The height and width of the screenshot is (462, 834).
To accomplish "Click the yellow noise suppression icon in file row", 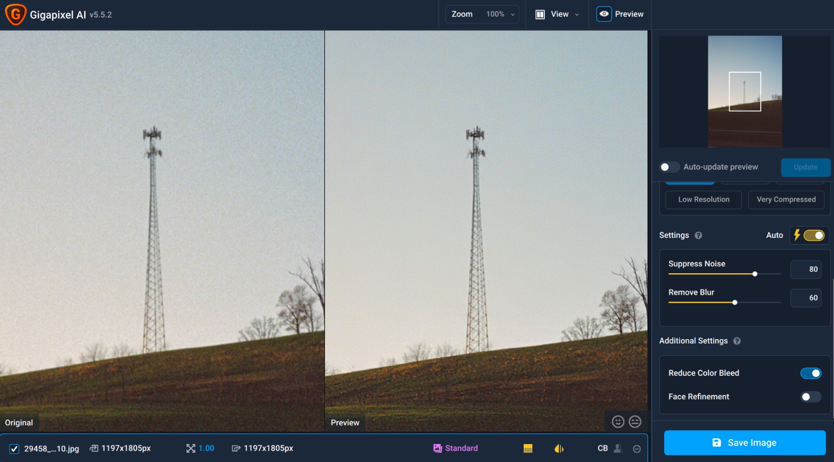I will tap(528, 448).
